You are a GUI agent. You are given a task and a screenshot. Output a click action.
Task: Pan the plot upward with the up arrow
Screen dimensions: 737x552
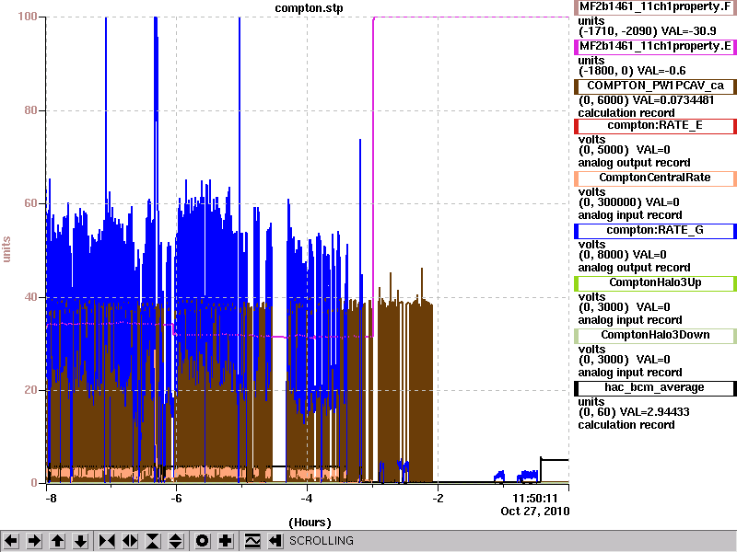point(57,541)
